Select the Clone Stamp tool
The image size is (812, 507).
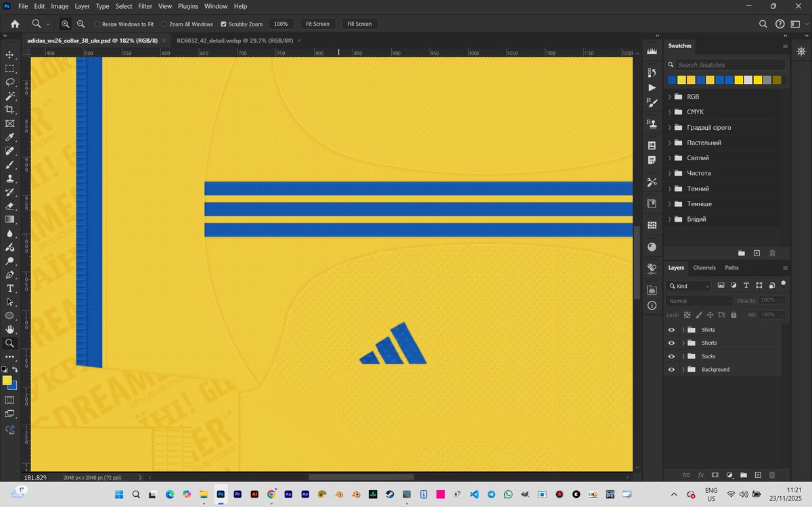9,178
